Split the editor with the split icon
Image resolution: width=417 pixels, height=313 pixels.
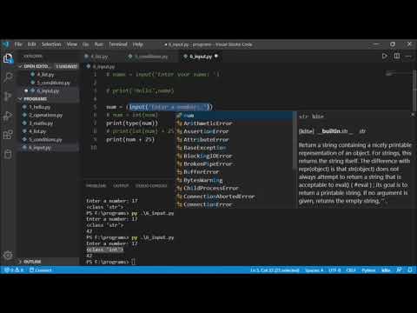coord(397,57)
